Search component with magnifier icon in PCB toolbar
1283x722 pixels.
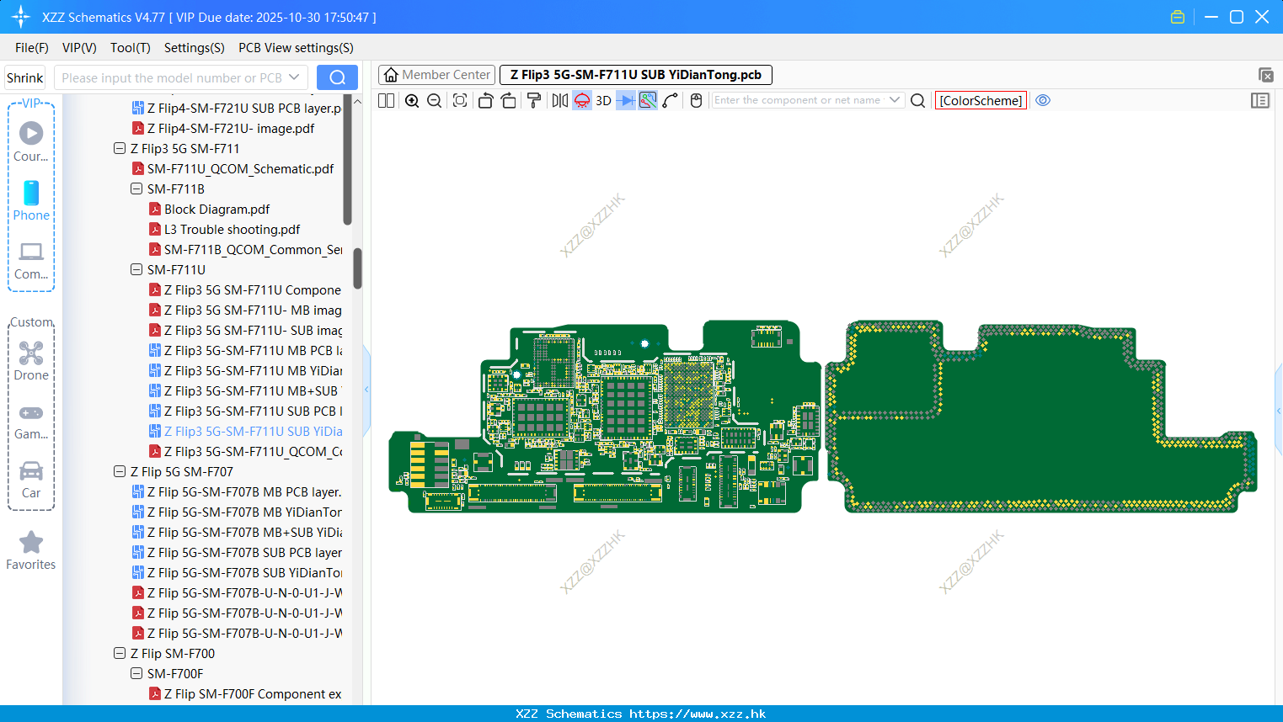pos(918,100)
